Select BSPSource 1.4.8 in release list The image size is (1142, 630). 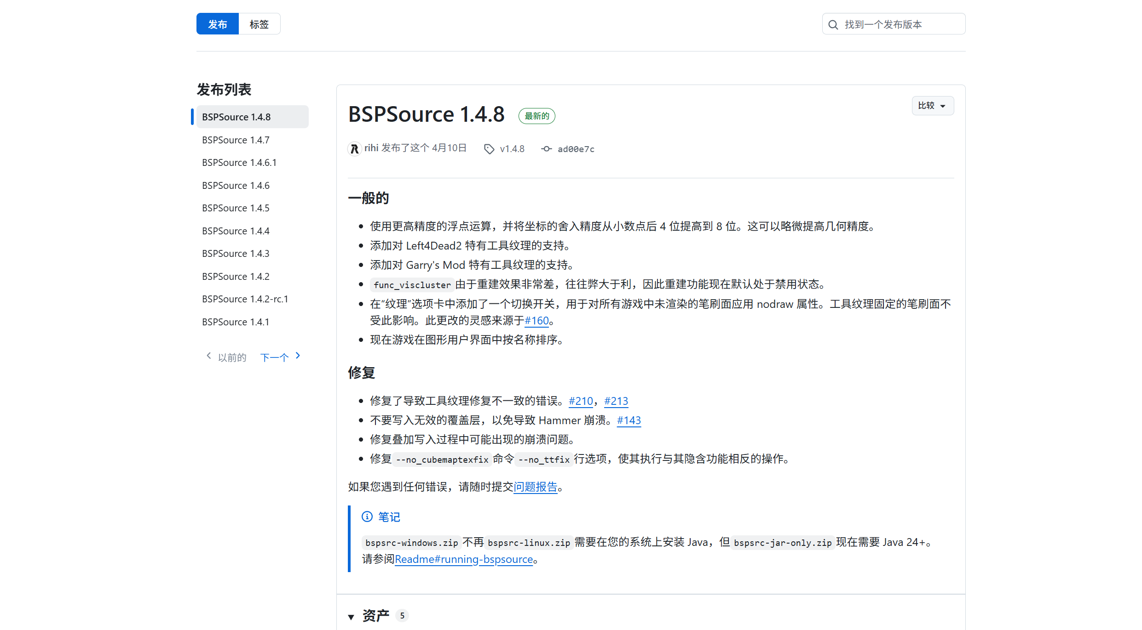pos(252,117)
